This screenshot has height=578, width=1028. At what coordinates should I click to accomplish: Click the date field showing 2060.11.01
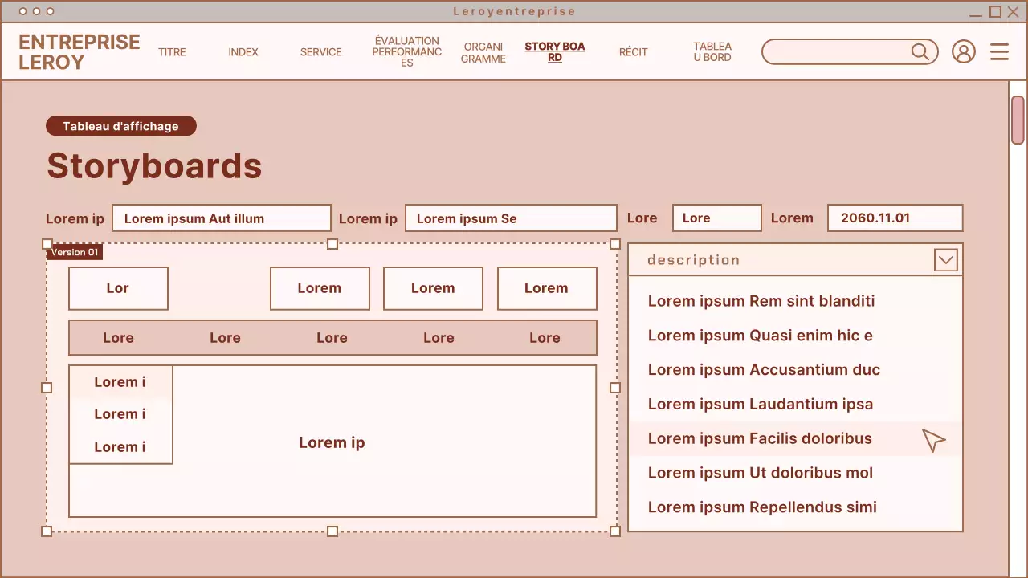894,218
